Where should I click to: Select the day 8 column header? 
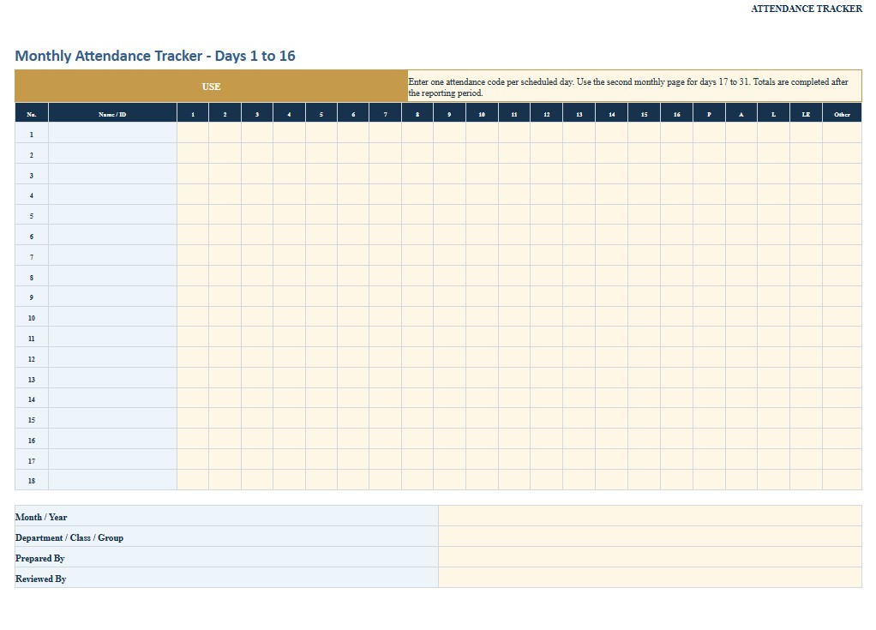417,113
